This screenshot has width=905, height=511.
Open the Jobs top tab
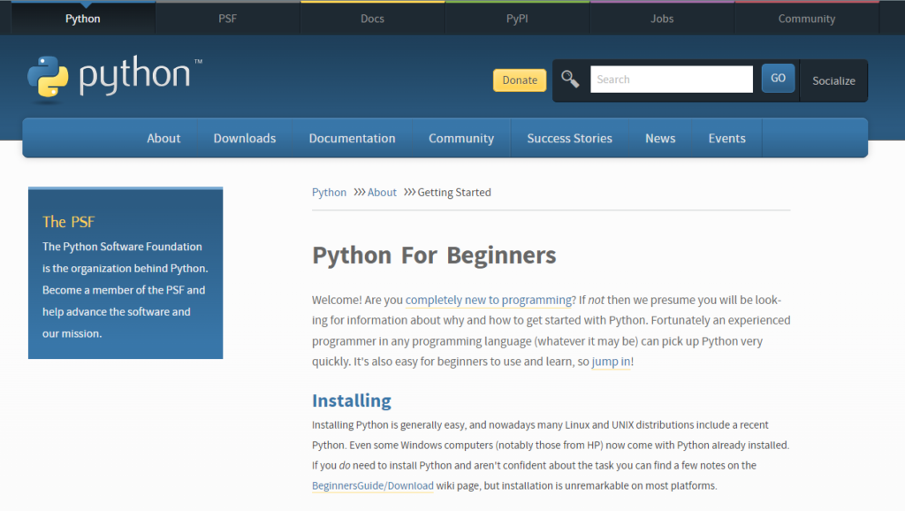click(662, 19)
